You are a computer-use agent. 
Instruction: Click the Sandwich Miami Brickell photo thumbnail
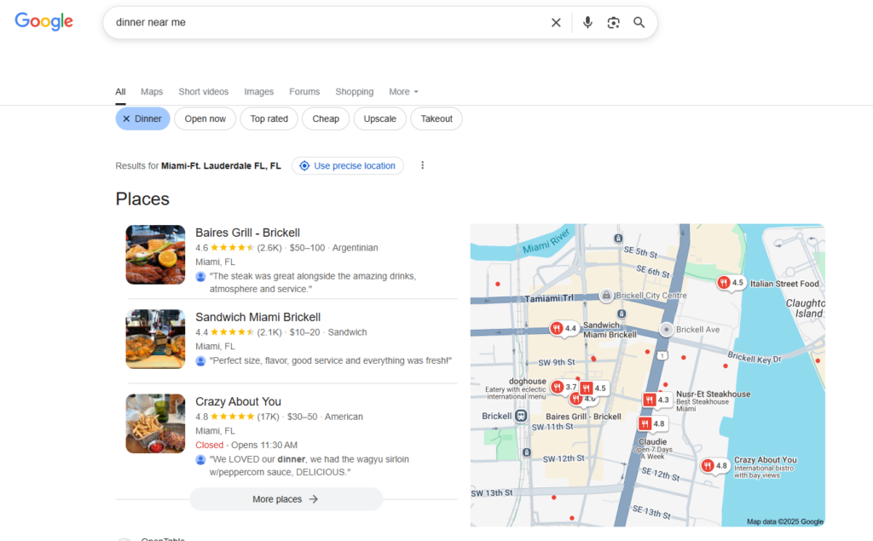[x=155, y=339]
